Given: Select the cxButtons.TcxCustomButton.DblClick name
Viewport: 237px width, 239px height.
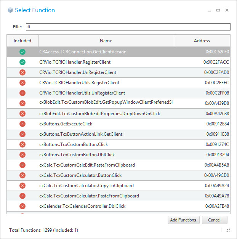Looking at the screenshot, I should pyautogui.click(x=77, y=155).
